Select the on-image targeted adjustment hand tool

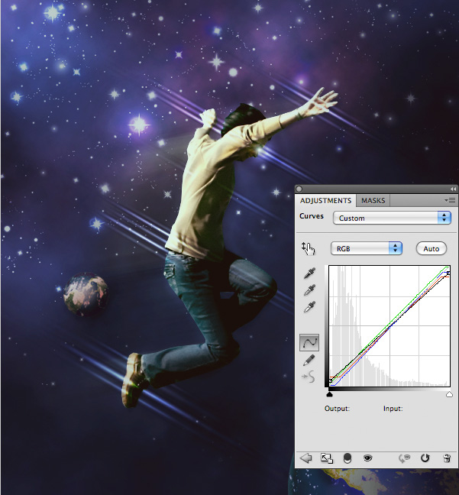click(x=309, y=249)
